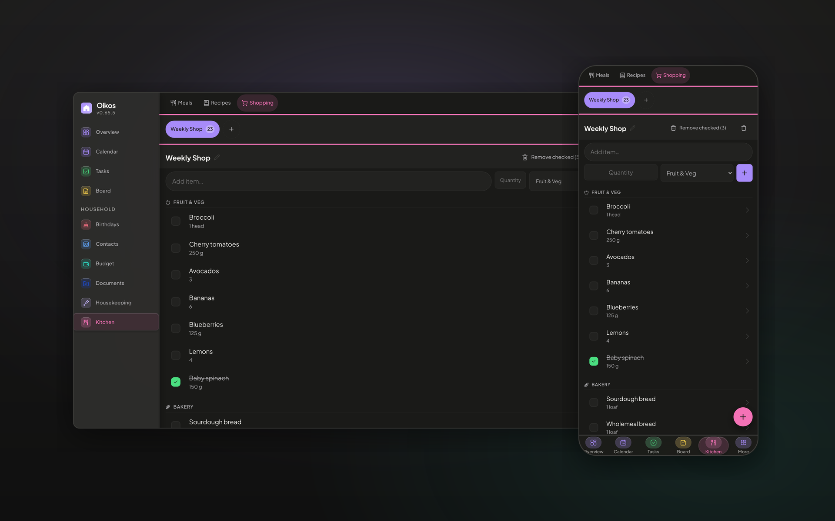Check off Avocados in the desktop list
Image resolution: width=835 pixels, height=521 pixels.
[176, 275]
